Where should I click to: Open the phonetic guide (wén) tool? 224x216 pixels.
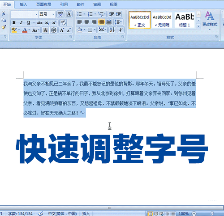click(x=60, y=14)
